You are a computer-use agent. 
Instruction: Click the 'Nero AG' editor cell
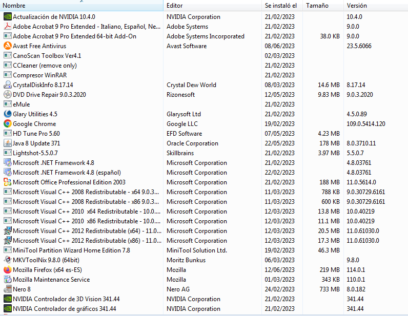point(178,289)
